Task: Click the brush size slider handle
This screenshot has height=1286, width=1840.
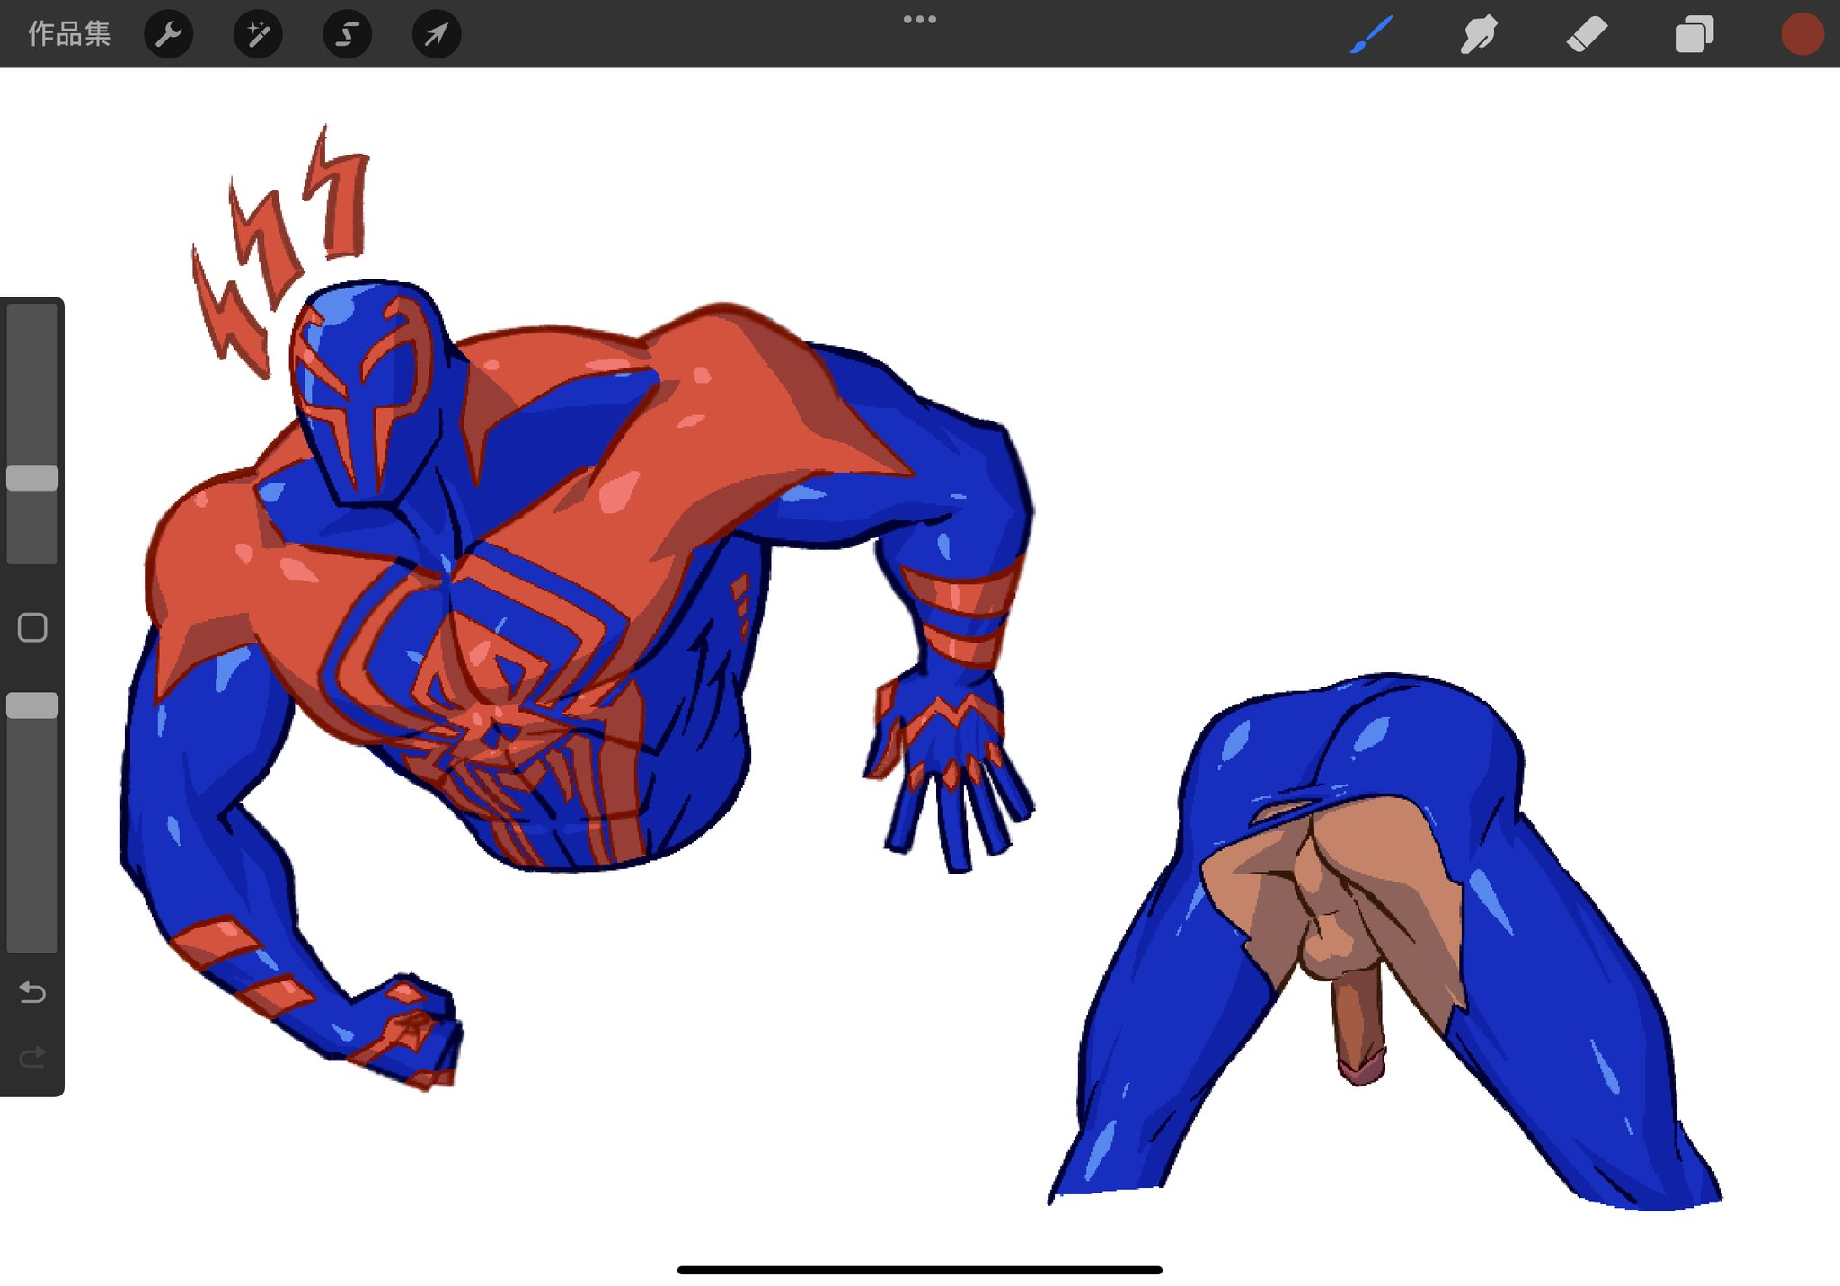Action: 32,477
